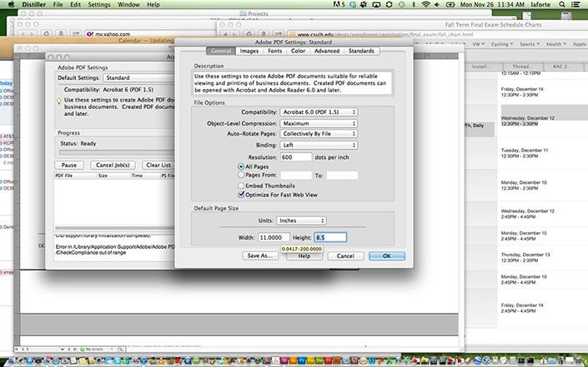This screenshot has width=588, height=367.
Task: Open the Distiller application menu
Action: tap(33, 4)
